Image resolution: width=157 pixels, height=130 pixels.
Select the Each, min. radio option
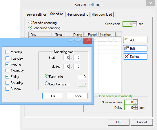point(47,76)
